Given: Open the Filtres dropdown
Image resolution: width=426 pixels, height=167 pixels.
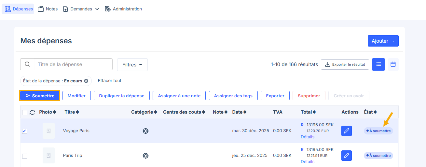Looking at the screenshot, I should [132, 64].
